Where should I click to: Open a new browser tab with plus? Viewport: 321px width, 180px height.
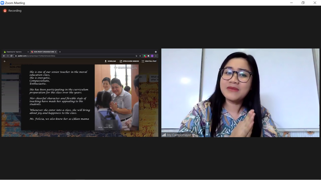pyautogui.click(x=60, y=52)
